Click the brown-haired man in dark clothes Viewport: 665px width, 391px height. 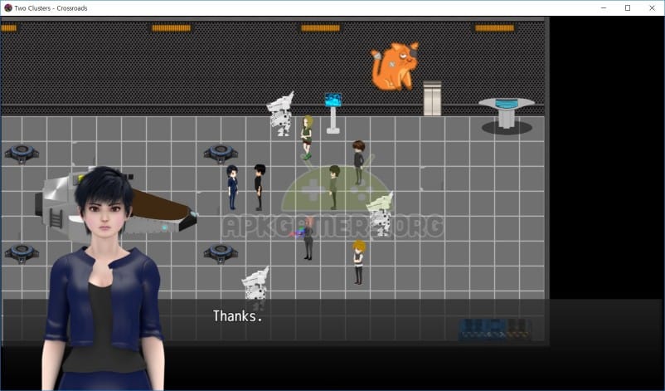358,161
